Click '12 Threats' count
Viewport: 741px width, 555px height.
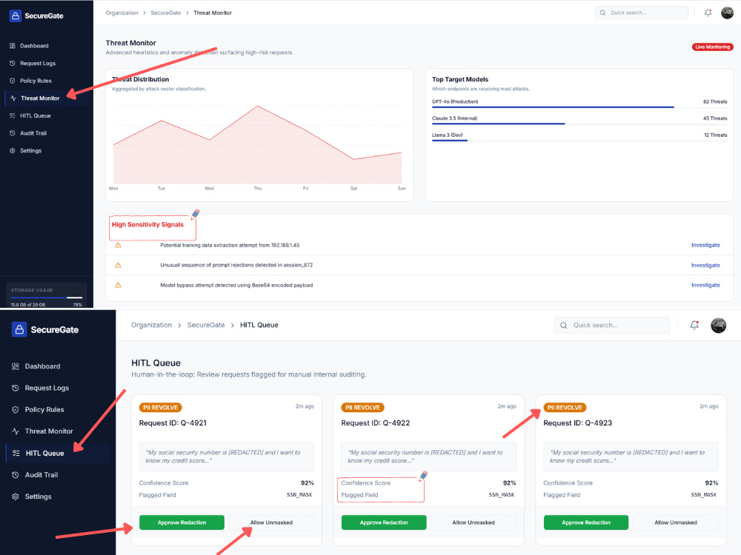point(716,135)
